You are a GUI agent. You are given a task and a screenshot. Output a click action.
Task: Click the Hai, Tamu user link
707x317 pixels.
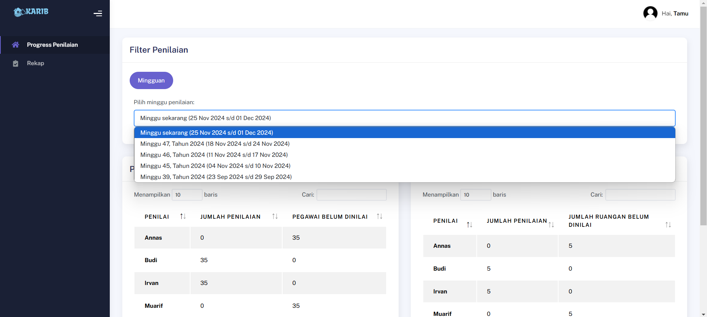[x=675, y=14]
